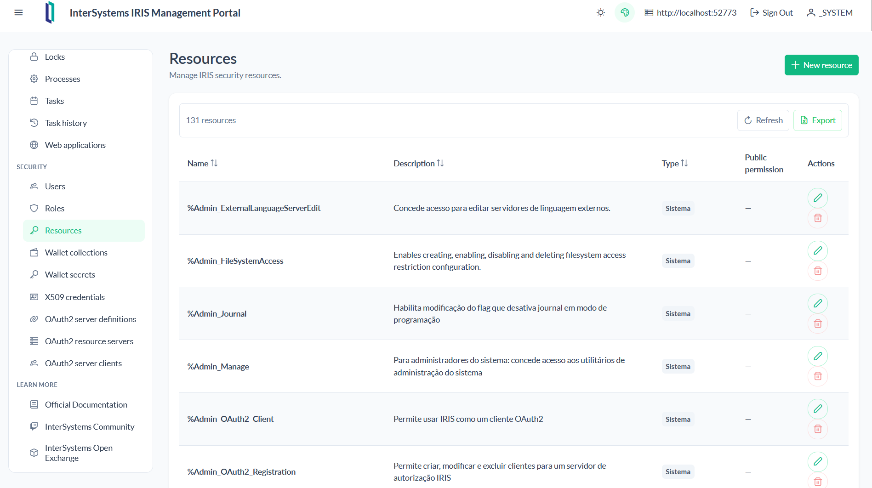Viewport: 872px width, 488px height.
Task: Click the server address http://localhost:52773
Action: [x=690, y=12]
